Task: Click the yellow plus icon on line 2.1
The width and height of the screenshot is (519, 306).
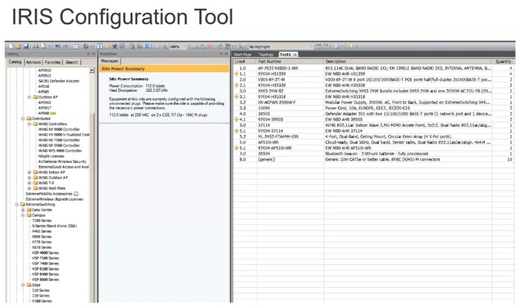Action: click(237, 85)
